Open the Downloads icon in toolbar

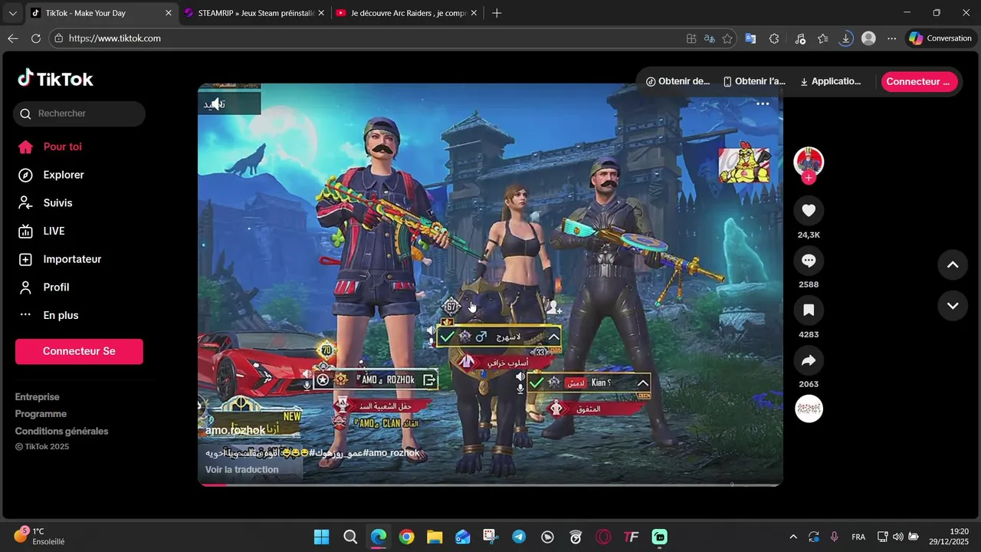click(x=845, y=38)
